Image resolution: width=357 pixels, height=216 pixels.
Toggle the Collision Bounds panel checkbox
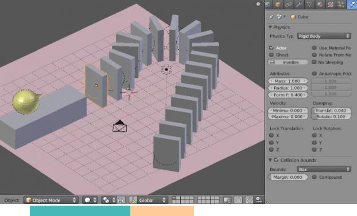point(276,160)
